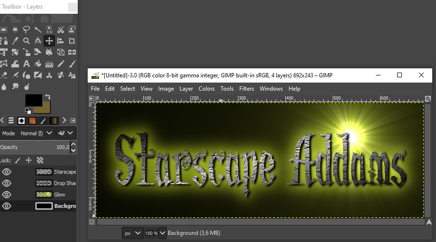The height and width of the screenshot is (242, 436).
Task: Open the zoom percentage dropdown
Action: [x=163, y=233]
